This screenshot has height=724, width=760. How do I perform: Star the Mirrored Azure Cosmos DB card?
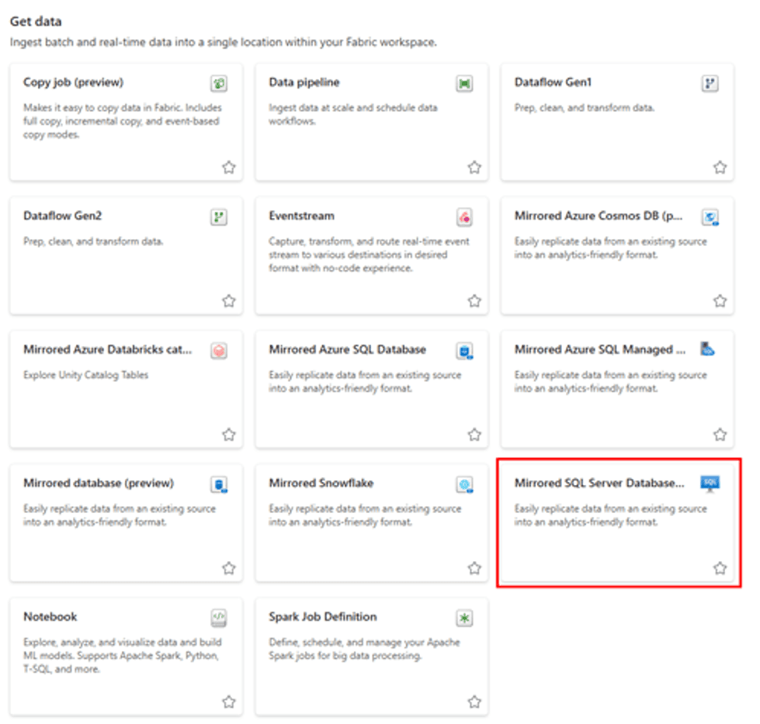click(720, 300)
